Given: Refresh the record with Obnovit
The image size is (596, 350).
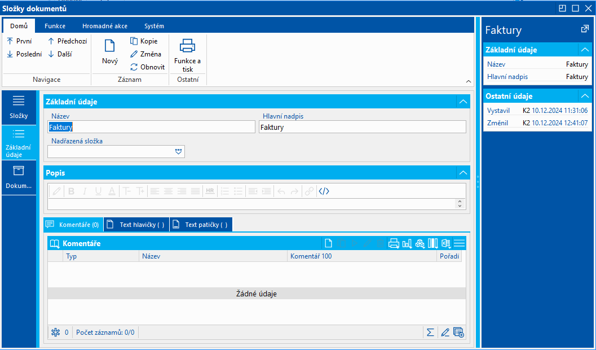Looking at the screenshot, I should click(x=148, y=67).
